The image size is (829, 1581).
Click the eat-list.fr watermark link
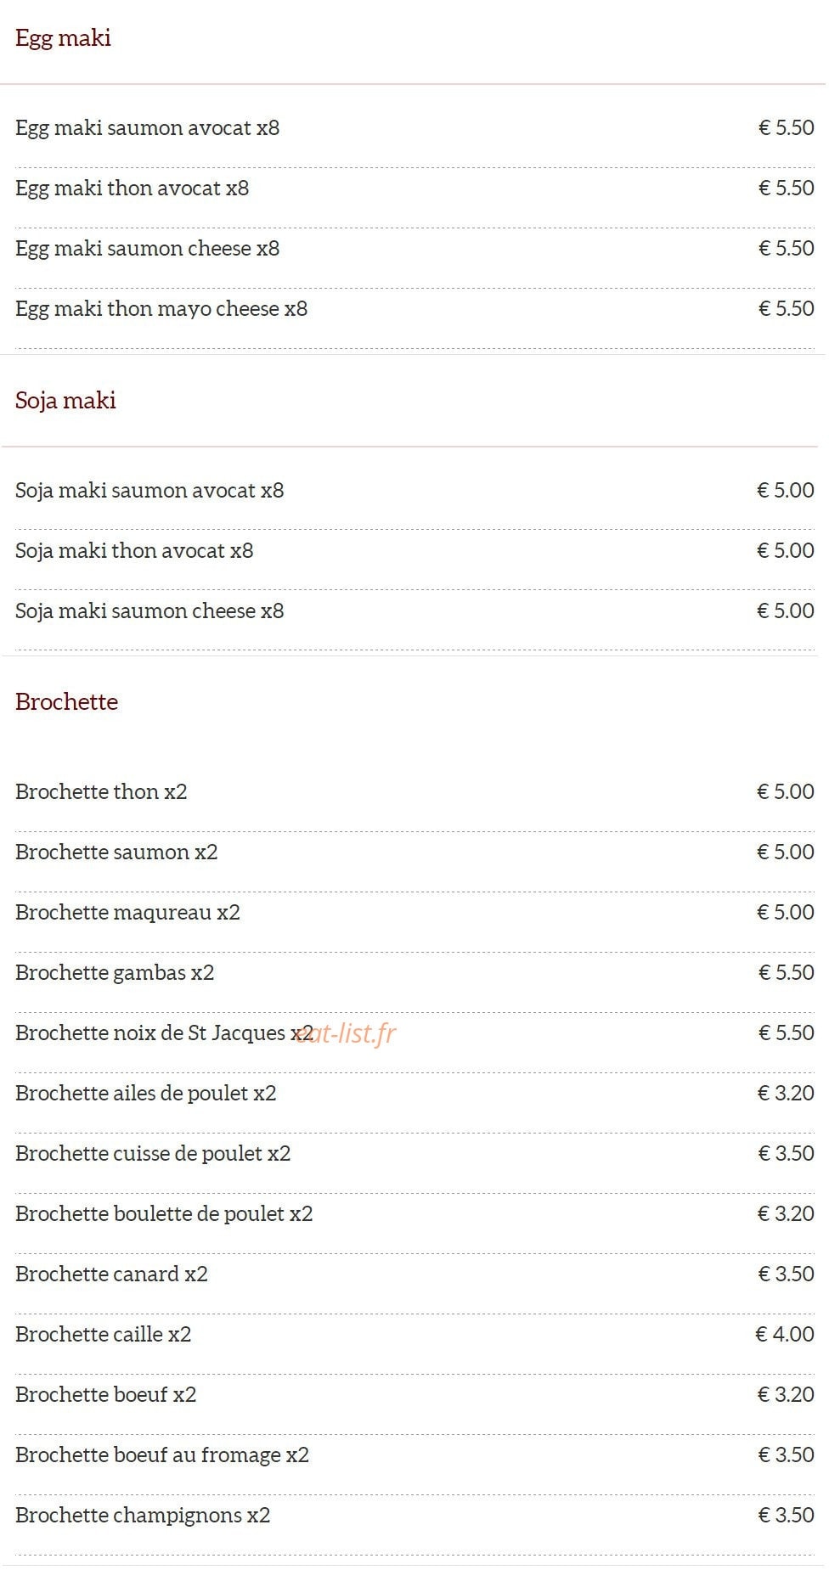tap(347, 1033)
